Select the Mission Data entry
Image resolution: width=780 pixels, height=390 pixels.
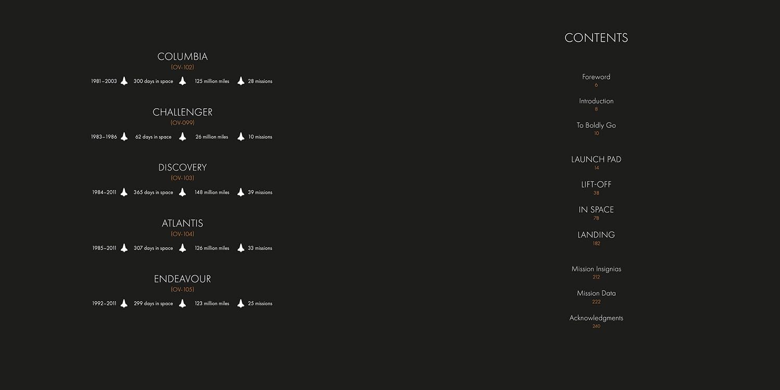pos(596,293)
